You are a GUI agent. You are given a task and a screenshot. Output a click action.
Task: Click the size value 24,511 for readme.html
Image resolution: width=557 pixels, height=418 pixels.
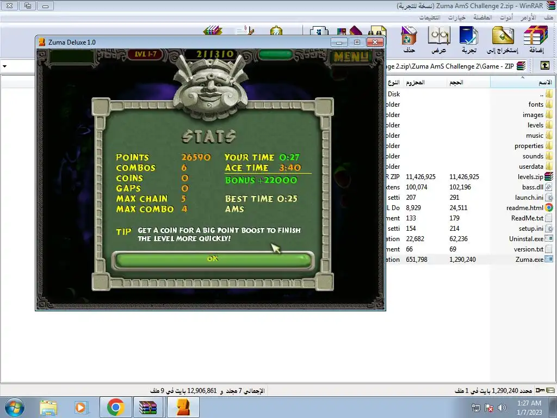pyautogui.click(x=458, y=207)
